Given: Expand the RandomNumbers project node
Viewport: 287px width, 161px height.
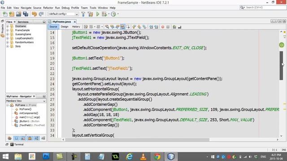Looking at the screenshot, I should (x=8, y=42).
